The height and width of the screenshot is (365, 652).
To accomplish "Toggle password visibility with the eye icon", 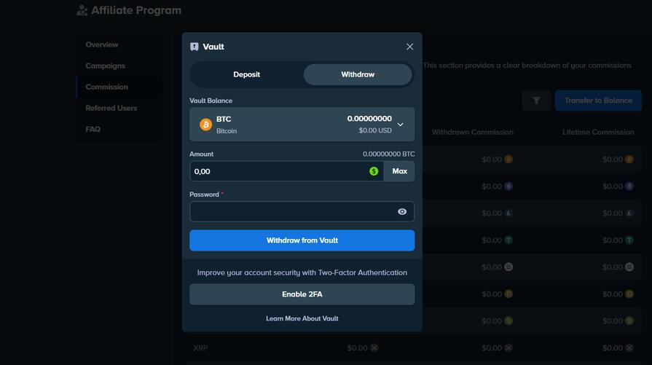I will 402,211.
